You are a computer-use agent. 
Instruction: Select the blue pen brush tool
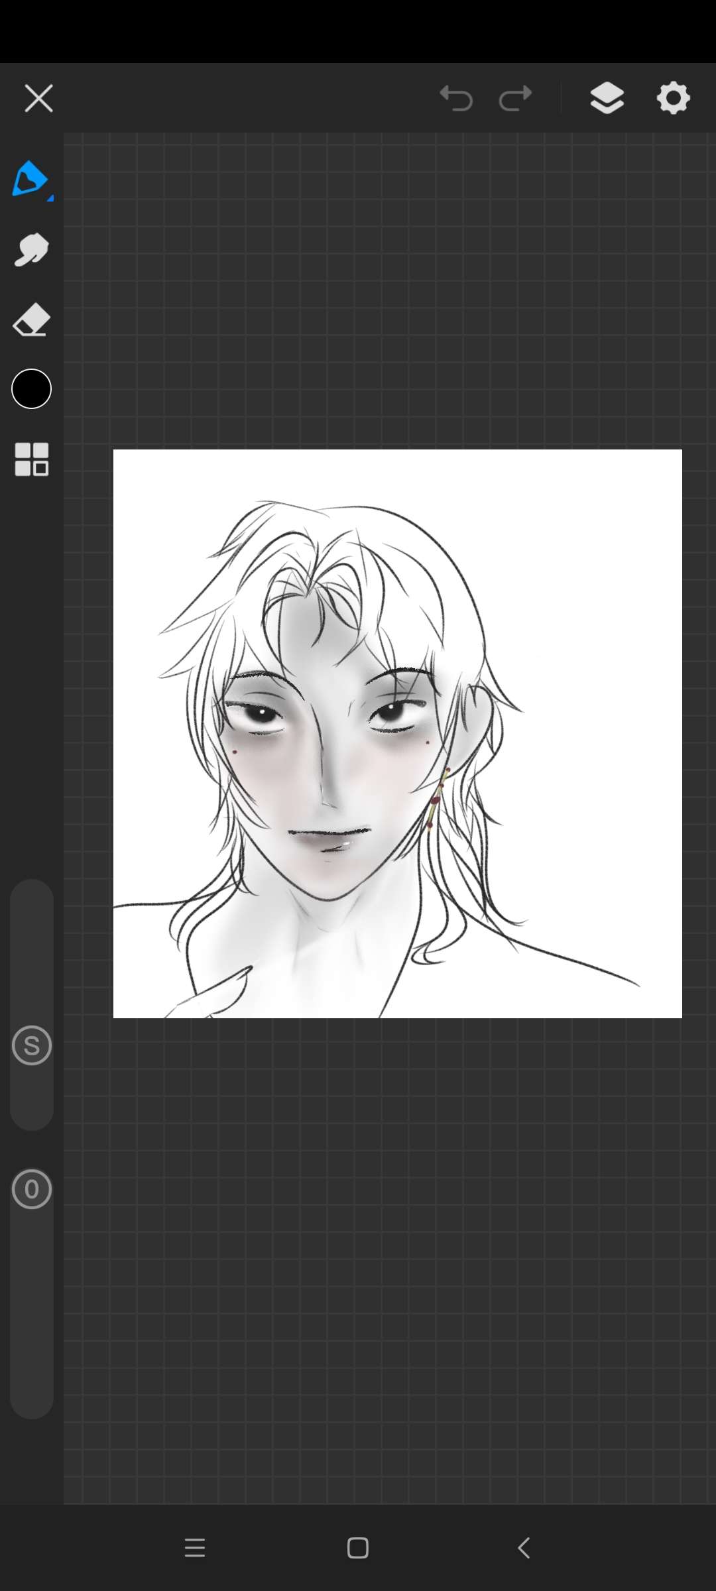click(30, 178)
